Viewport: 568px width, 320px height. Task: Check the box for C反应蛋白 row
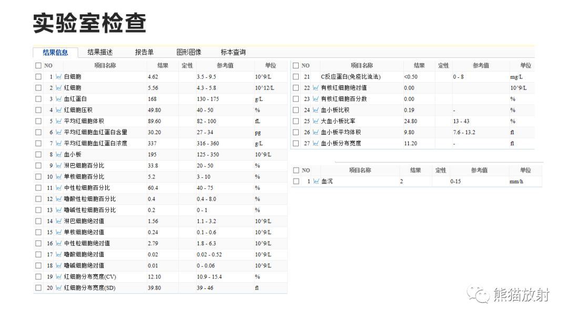click(x=296, y=76)
